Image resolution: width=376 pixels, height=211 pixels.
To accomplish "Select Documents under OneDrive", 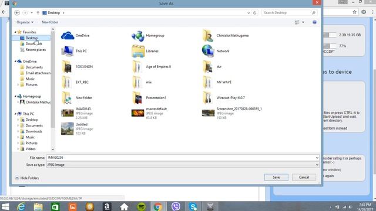I will click(x=34, y=67).
